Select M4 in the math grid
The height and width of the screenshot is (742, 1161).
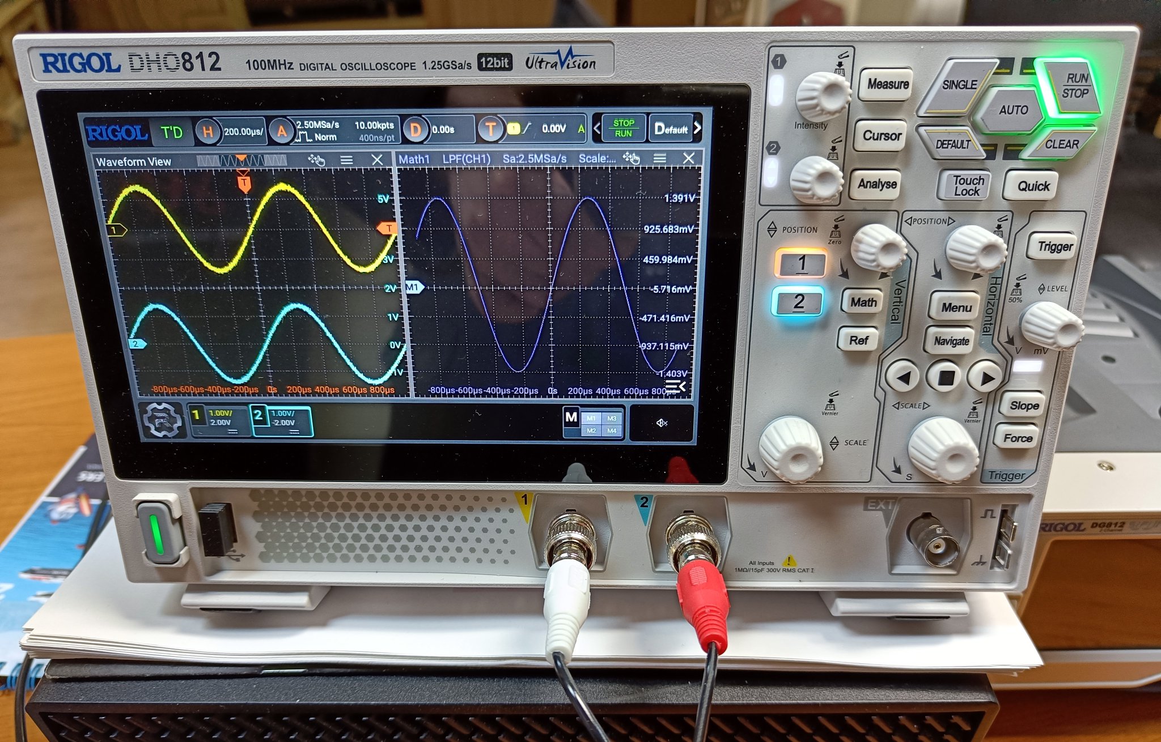point(612,430)
